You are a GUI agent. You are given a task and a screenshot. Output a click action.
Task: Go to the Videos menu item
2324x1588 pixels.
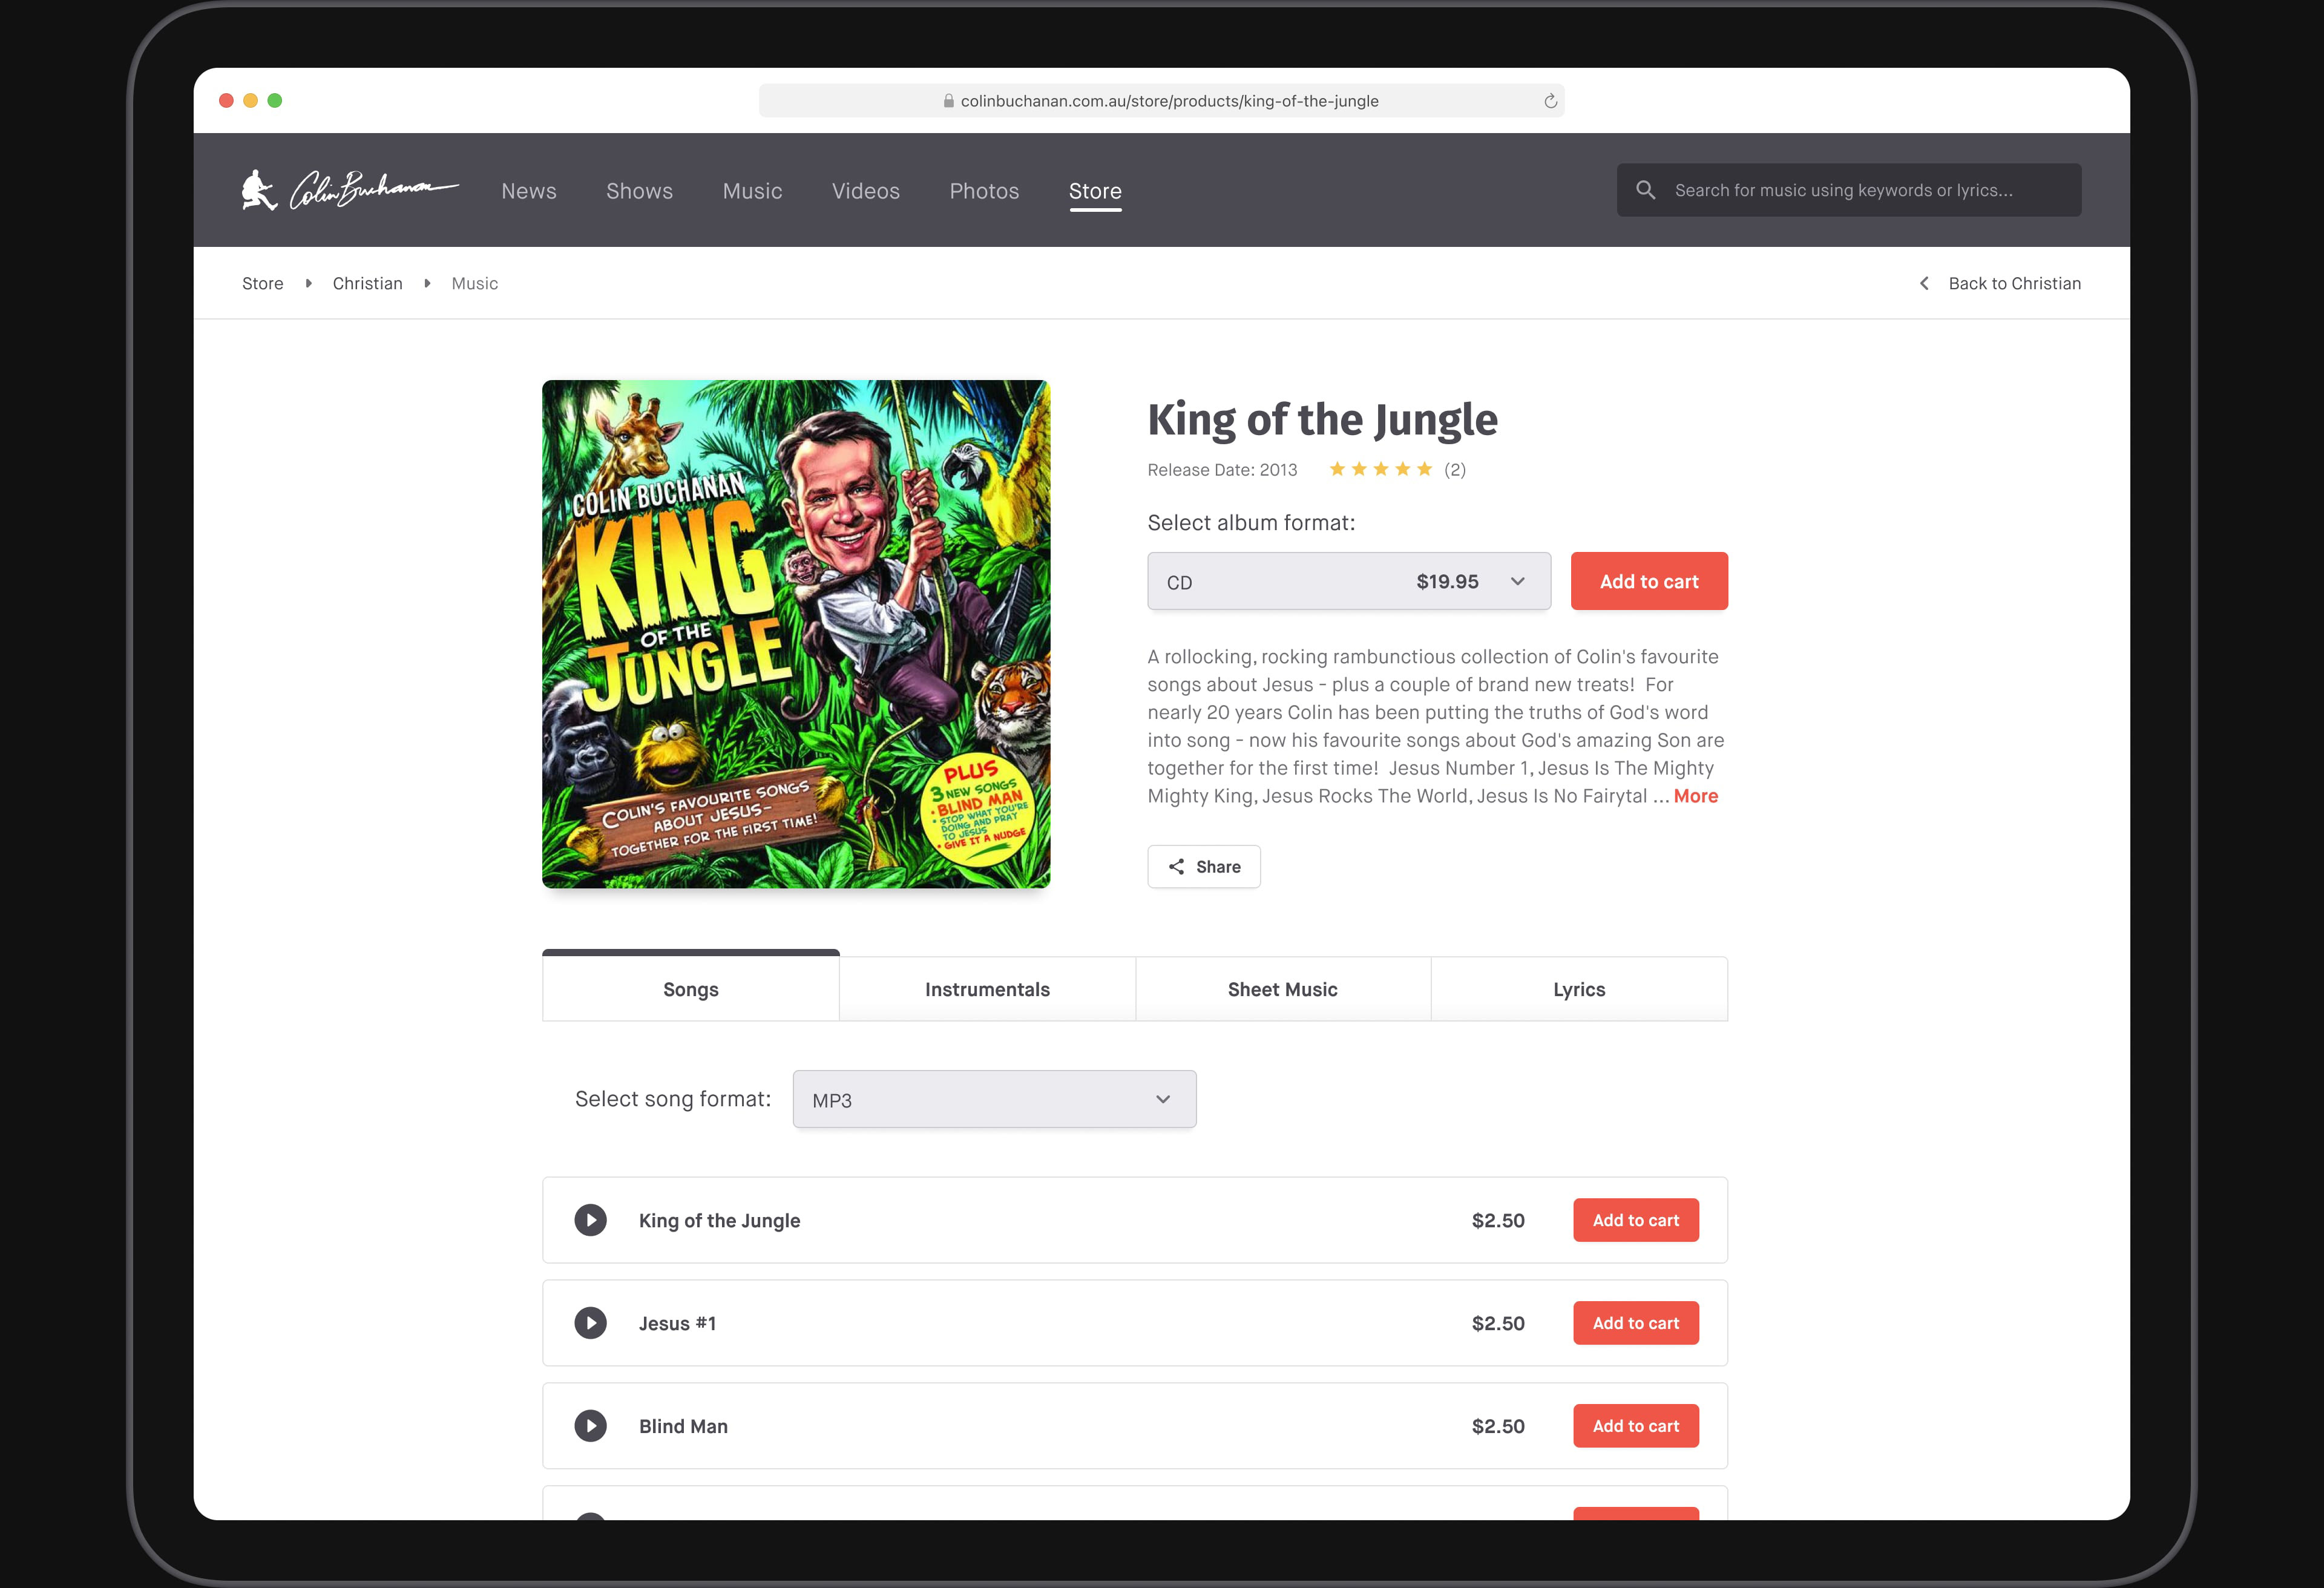click(x=866, y=191)
